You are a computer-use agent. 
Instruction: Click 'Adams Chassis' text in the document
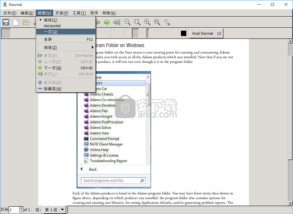coord(101,94)
